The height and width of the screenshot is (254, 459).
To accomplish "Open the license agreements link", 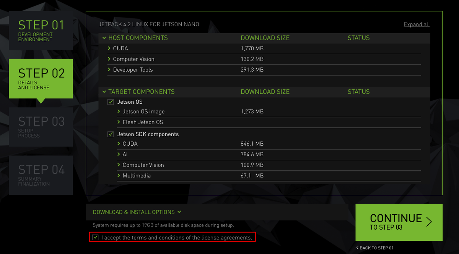I will pos(227,238).
